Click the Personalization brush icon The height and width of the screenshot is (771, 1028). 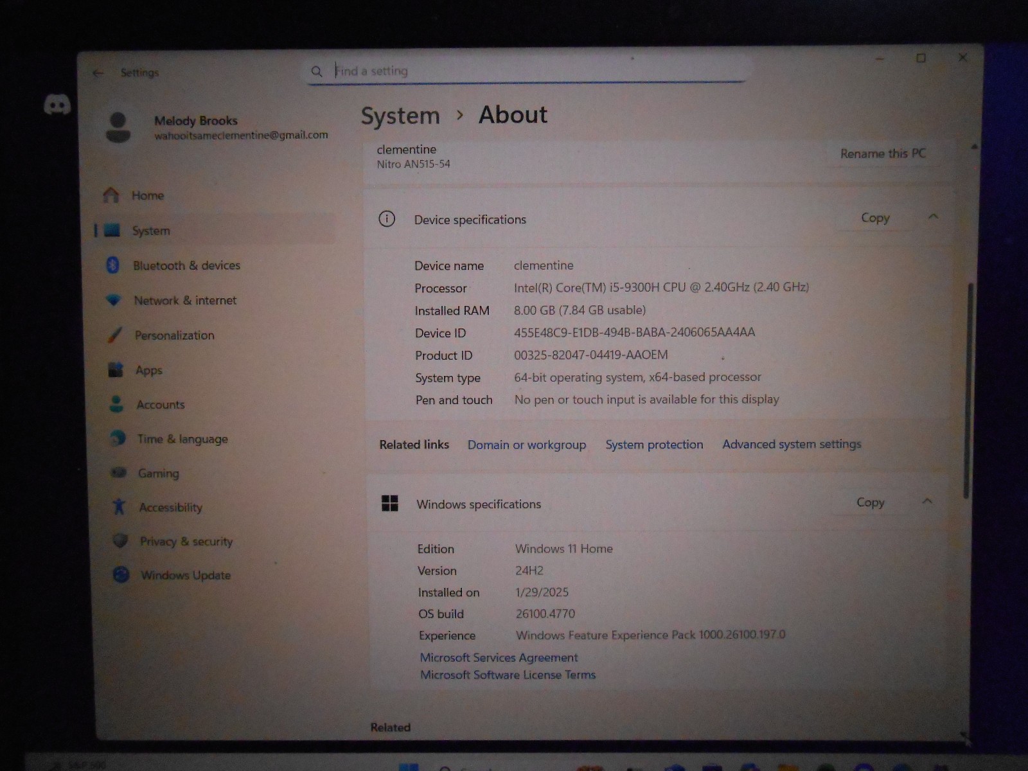point(115,335)
